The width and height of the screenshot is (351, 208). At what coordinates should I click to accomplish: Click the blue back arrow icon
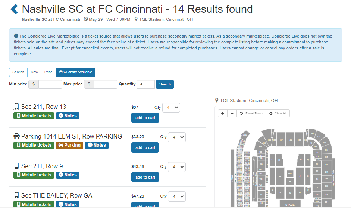[x=14, y=9]
